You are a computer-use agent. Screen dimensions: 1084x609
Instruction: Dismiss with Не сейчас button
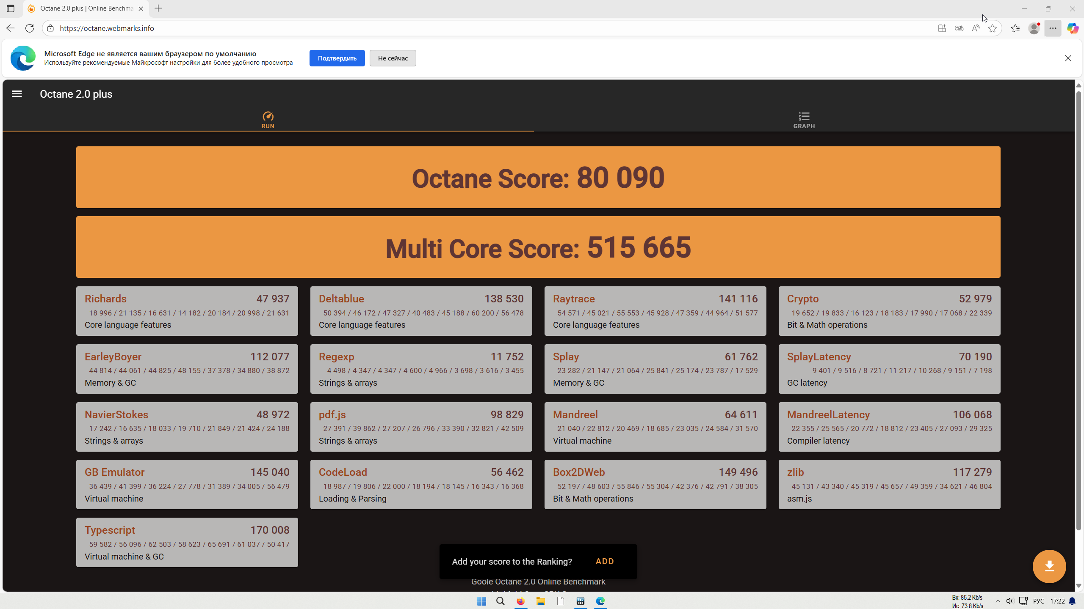(x=393, y=58)
